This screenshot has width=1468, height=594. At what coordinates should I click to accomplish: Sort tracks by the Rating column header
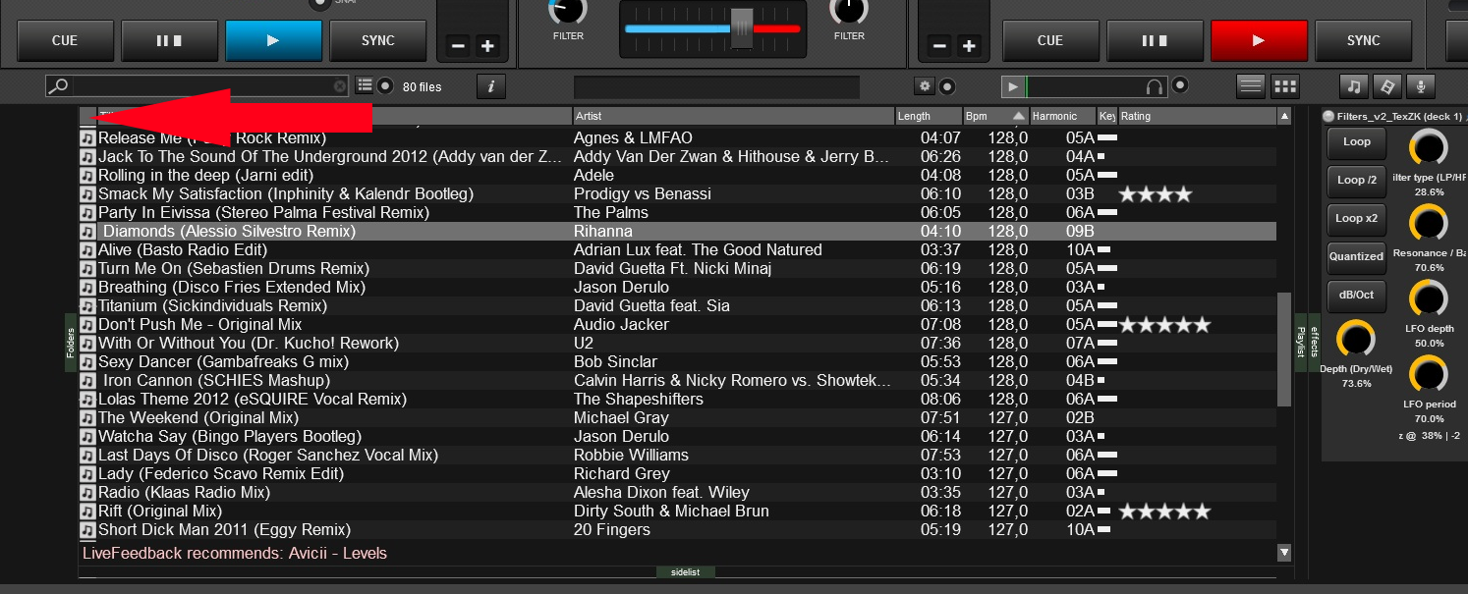[x=1197, y=116]
